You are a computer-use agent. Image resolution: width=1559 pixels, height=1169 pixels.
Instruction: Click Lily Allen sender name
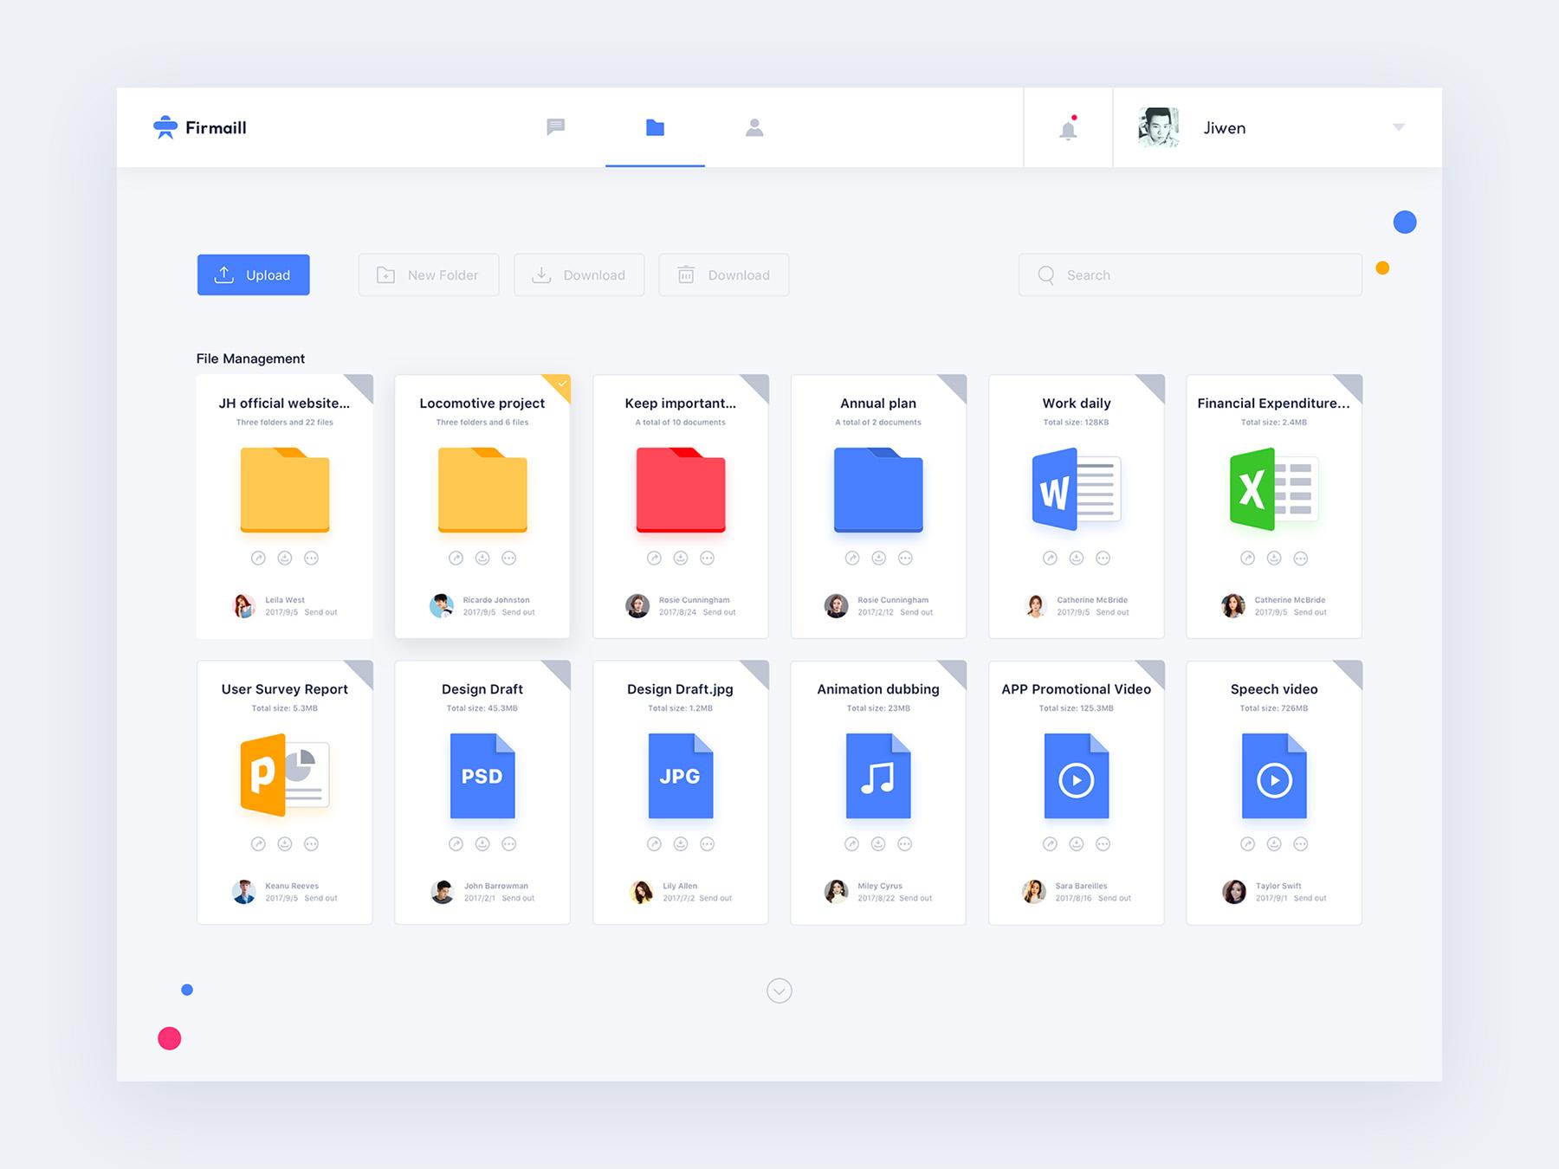tap(680, 886)
